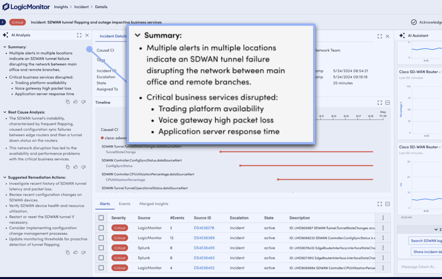
Task: Check the box for alert DS4536389
Action: [x=101, y=238]
